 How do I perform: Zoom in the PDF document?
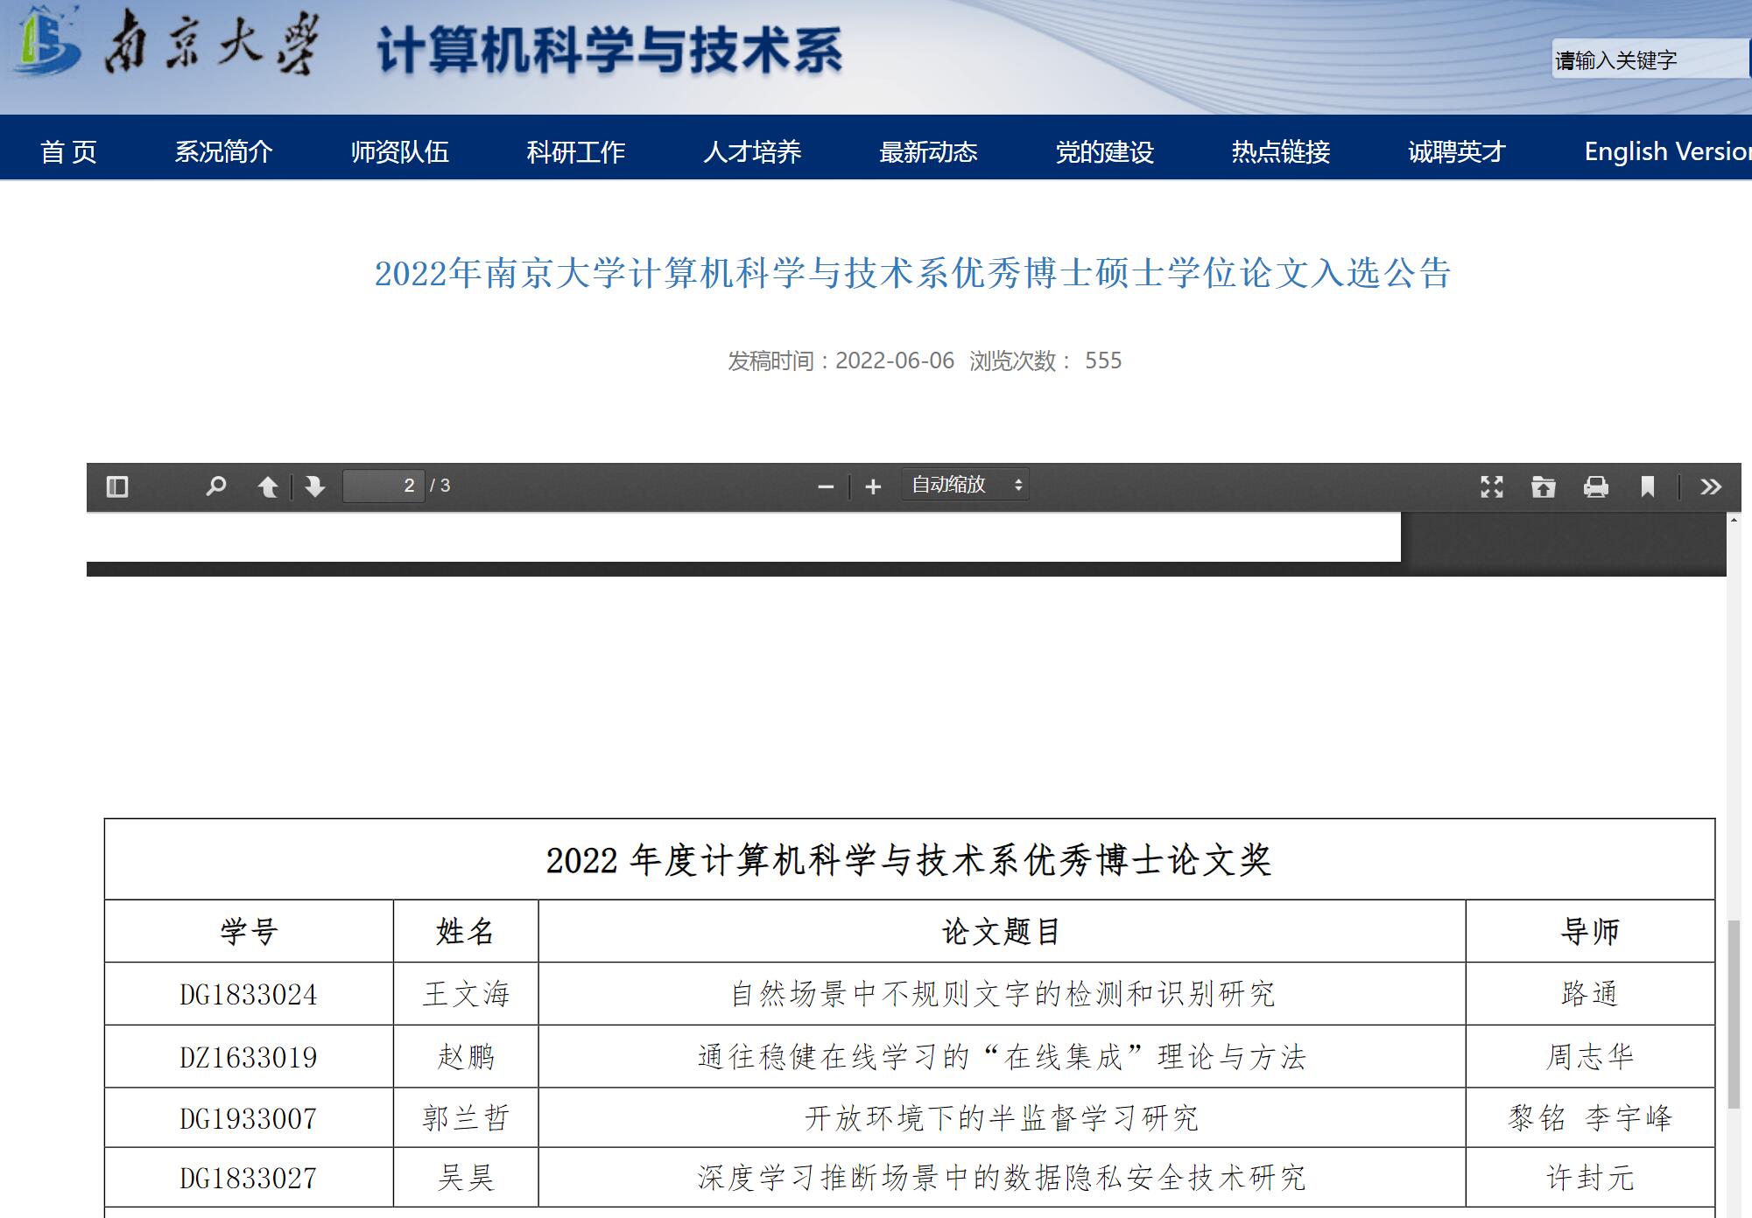[x=873, y=486]
